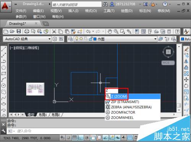Open the AutoCAD application menu button
191x142 pixels.
tap(6, 6)
